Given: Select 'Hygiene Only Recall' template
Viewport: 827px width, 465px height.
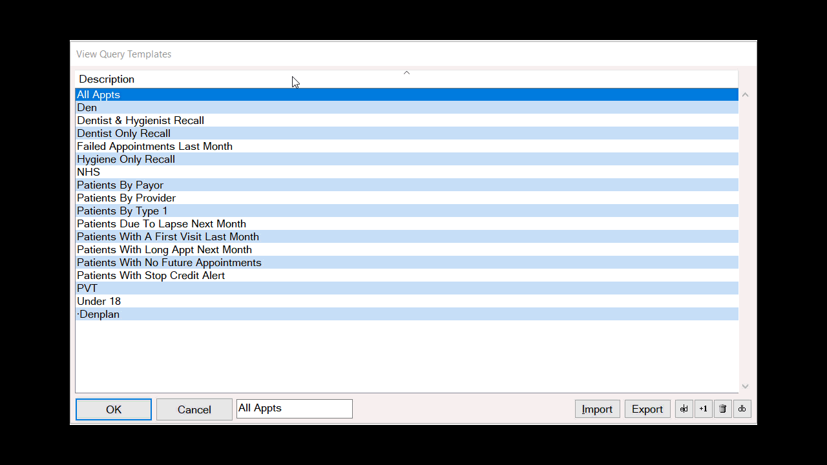Looking at the screenshot, I should [x=406, y=160].
